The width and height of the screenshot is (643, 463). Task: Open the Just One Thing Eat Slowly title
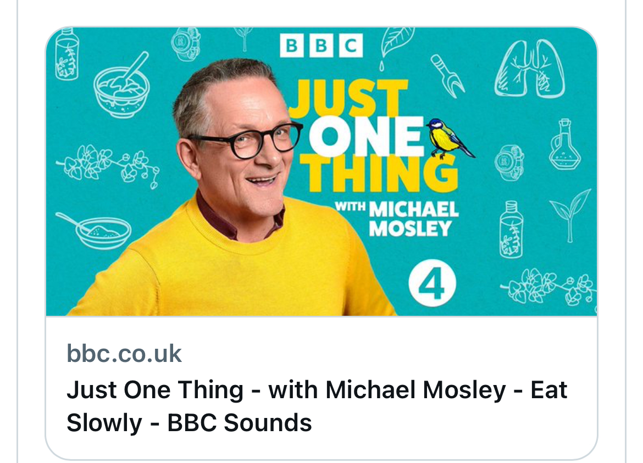[x=317, y=406]
